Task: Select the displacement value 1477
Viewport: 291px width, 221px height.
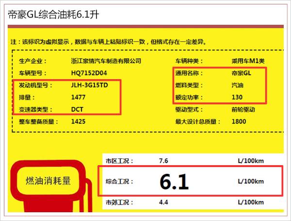Action: coord(78,97)
